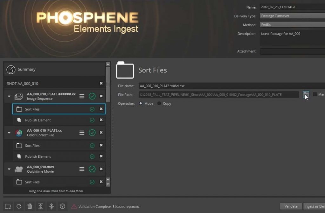Select the Copy operation
The image size is (325, 213).
point(159,103)
